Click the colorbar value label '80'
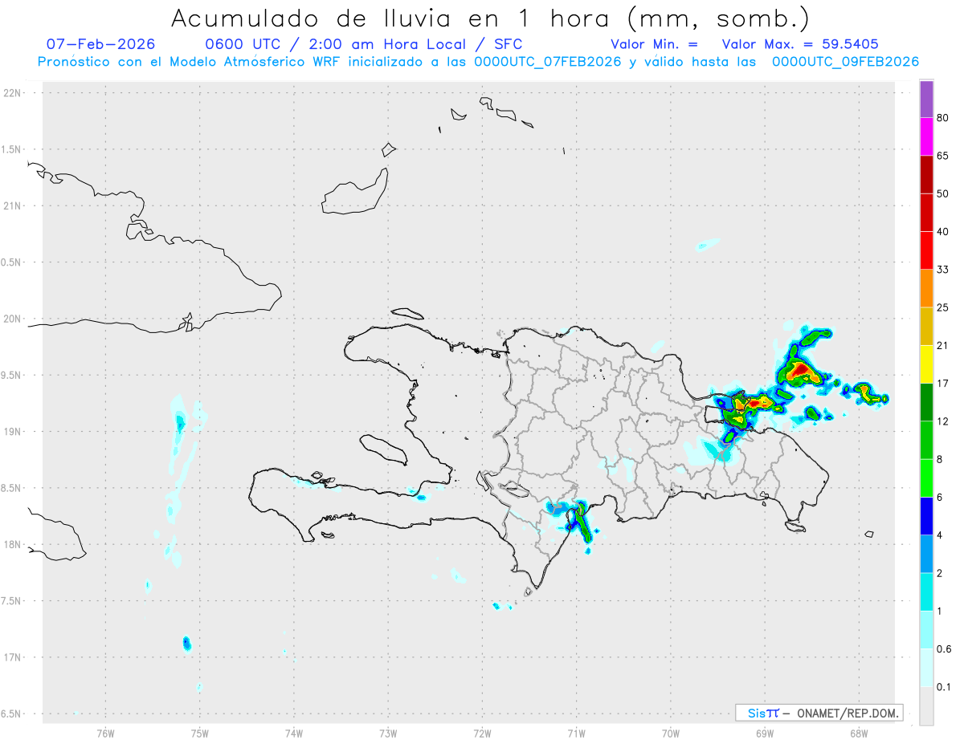This screenshot has width=964, height=744. (x=943, y=118)
